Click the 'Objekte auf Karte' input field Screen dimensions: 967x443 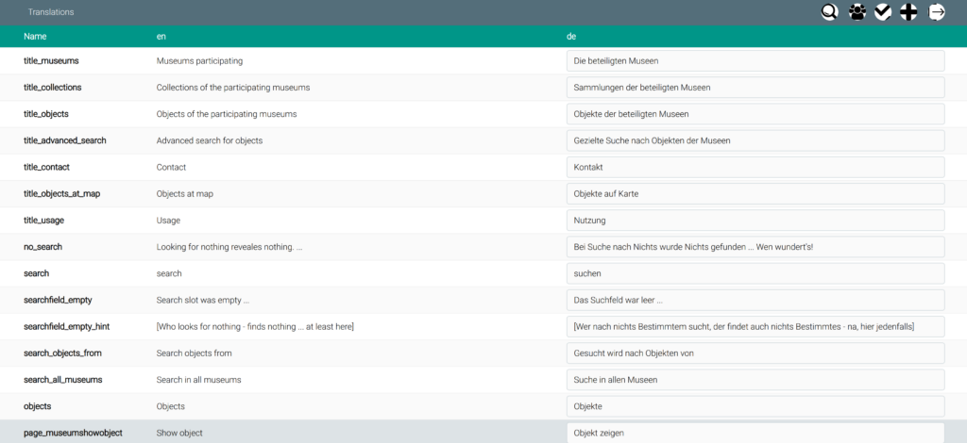tap(755, 193)
